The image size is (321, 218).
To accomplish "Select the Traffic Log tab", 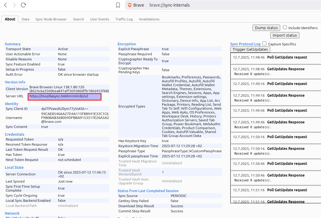I will (x=124, y=19).
